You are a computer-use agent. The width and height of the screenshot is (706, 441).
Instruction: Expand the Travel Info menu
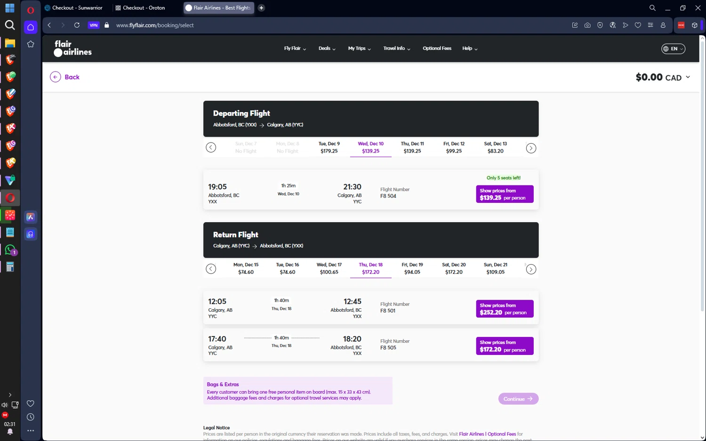[x=397, y=48]
